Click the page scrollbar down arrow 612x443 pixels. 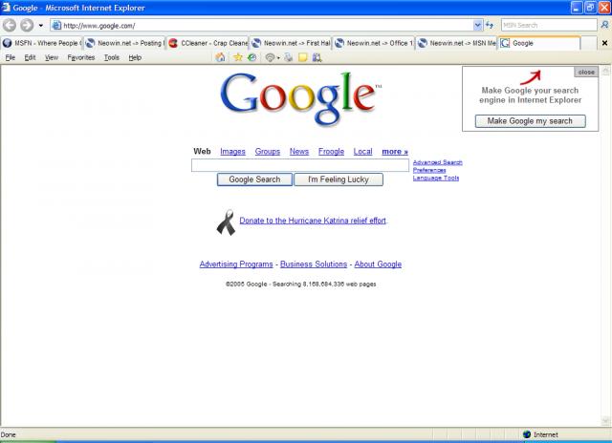point(605,421)
